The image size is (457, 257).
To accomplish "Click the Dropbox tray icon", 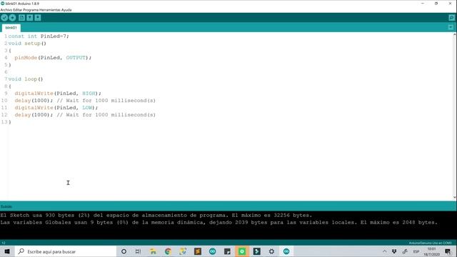I will (394, 251).
